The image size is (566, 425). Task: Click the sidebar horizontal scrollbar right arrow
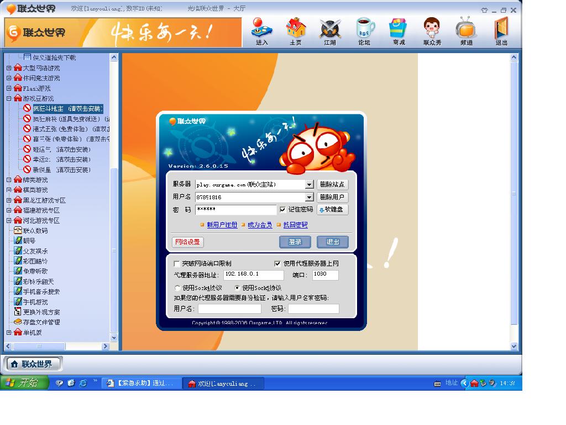(106, 346)
